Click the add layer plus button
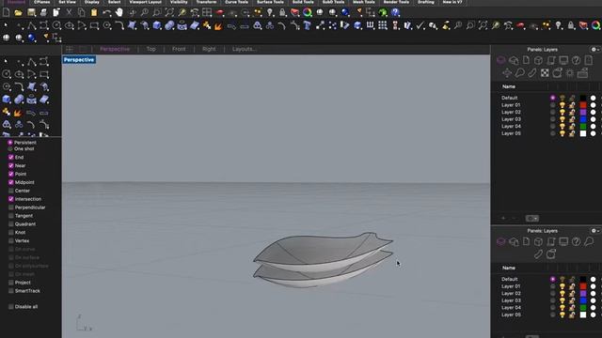 (503, 219)
